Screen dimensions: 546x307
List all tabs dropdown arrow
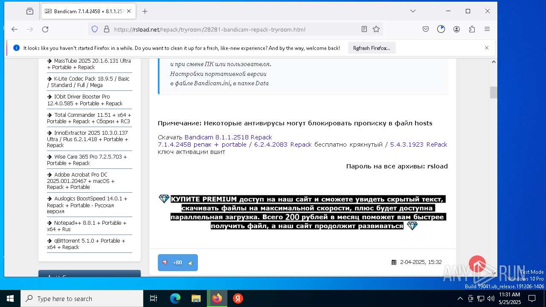point(413,11)
